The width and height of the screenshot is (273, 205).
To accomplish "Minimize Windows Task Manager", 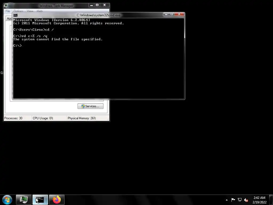I will pos(92,5).
